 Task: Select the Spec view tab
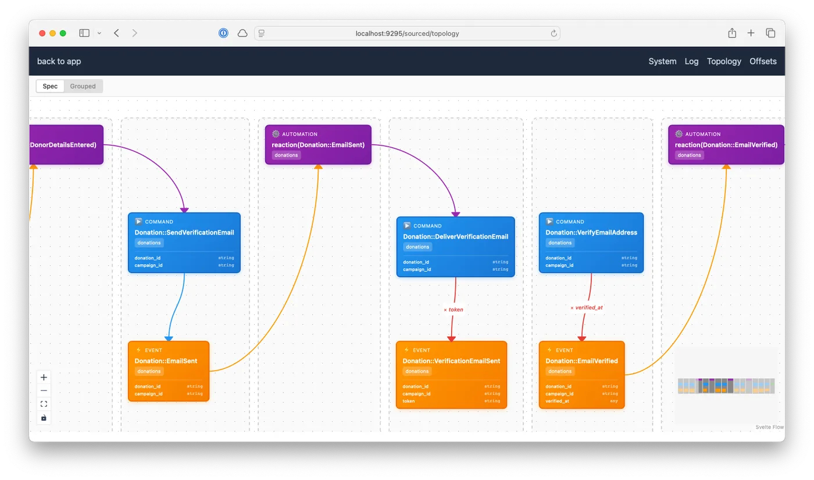51,86
